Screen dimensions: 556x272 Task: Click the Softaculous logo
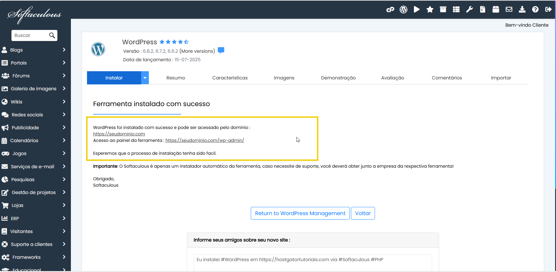[x=34, y=15]
